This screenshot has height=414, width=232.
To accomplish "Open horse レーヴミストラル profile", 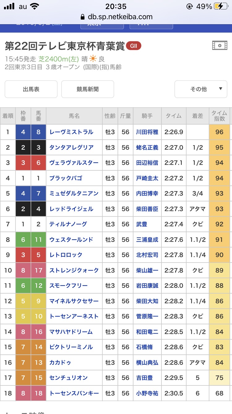I will 71,132.
